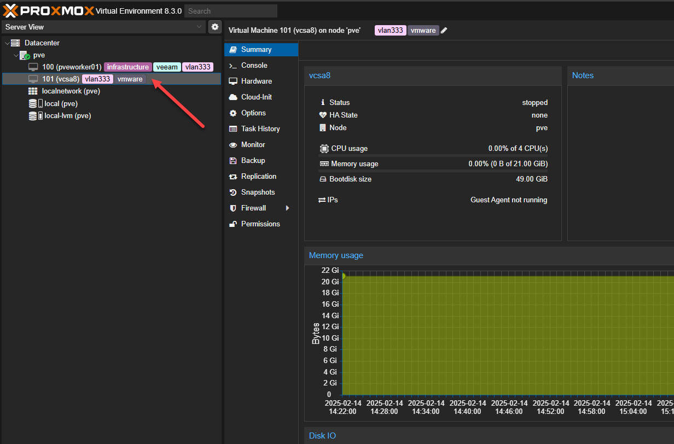
Task: Click the Replication arrows icon
Action: pos(233,177)
